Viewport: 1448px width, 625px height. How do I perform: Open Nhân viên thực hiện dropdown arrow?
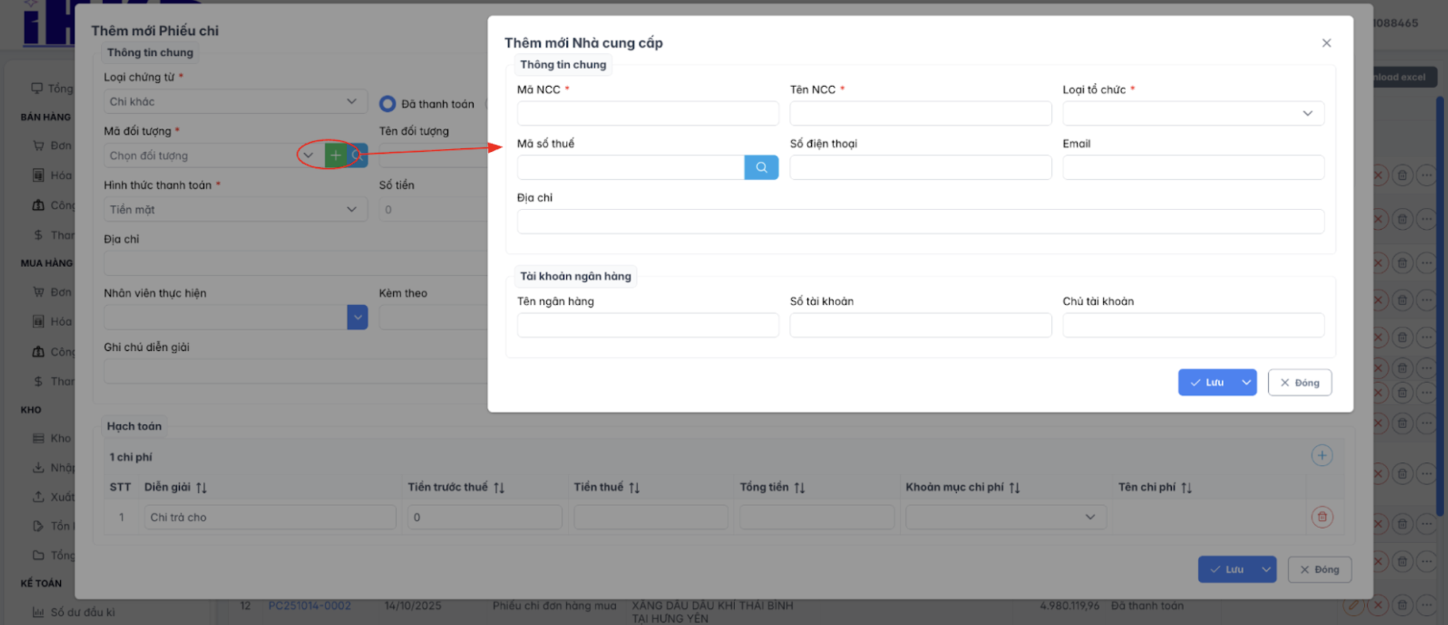357,317
